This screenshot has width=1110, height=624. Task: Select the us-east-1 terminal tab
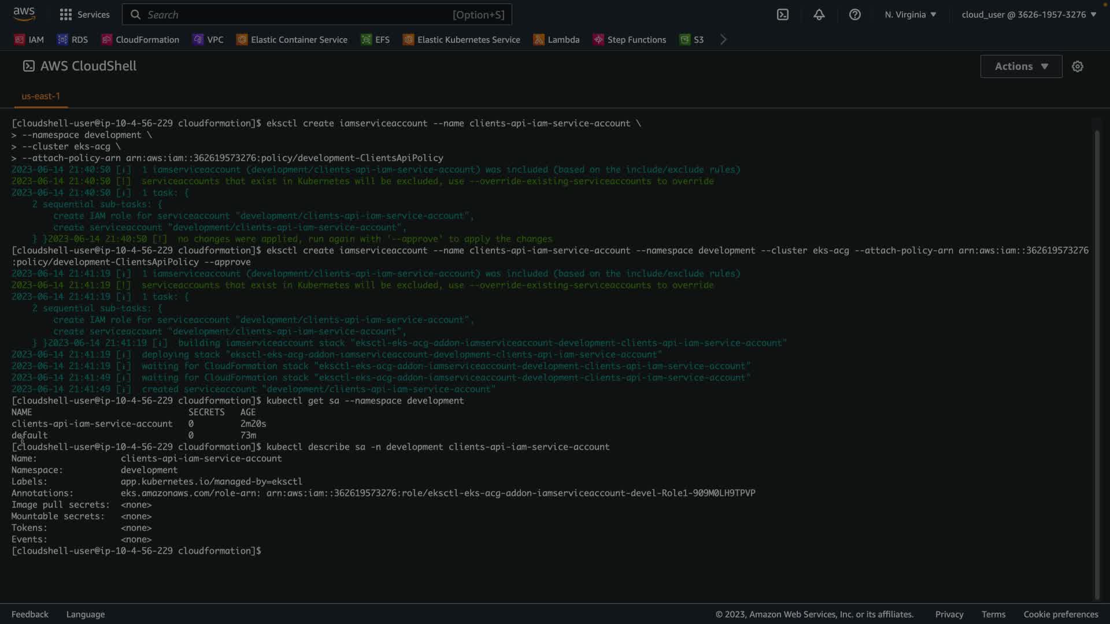point(40,96)
